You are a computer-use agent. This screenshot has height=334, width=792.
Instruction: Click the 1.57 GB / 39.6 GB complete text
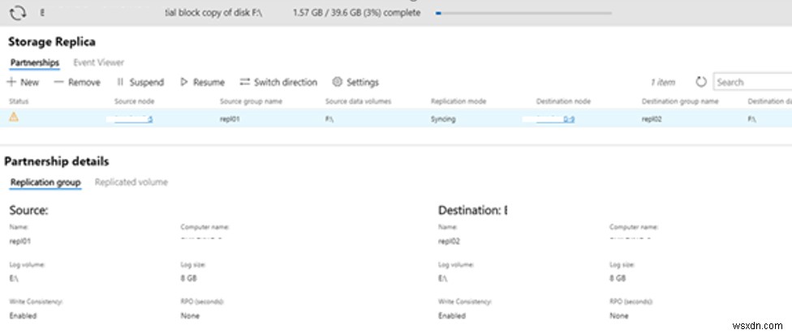pyautogui.click(x=356, y=13)
